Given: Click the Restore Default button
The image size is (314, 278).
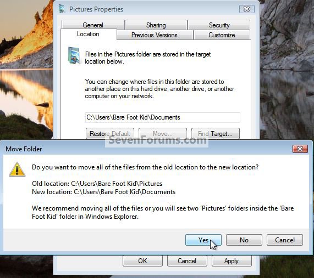Looking at the screenshot, I should click(110, 133).
